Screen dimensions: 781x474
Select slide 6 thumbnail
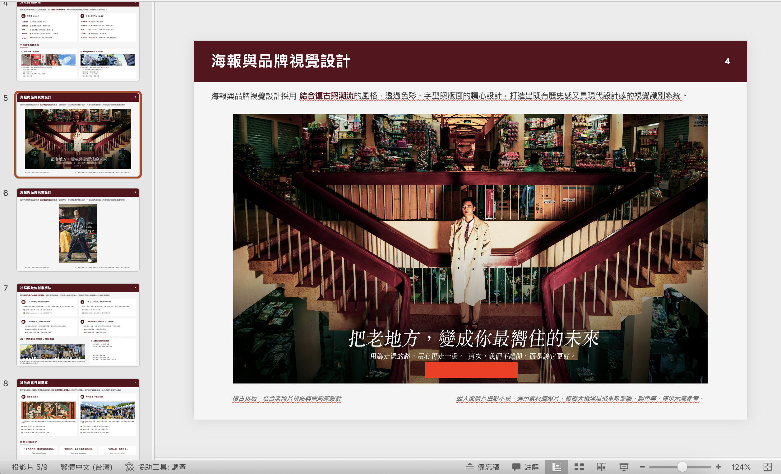[x=78, y=230]
